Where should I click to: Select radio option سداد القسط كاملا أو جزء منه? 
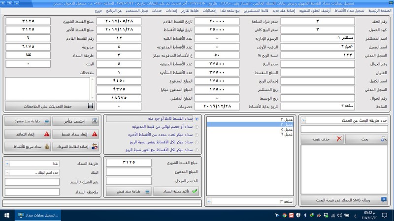click(x=197, y=119)
